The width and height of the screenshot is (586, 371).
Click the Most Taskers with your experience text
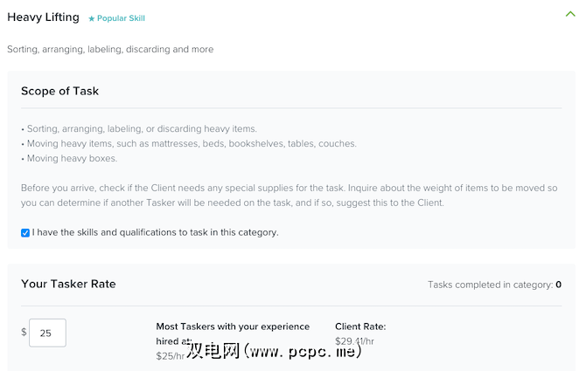233,326
